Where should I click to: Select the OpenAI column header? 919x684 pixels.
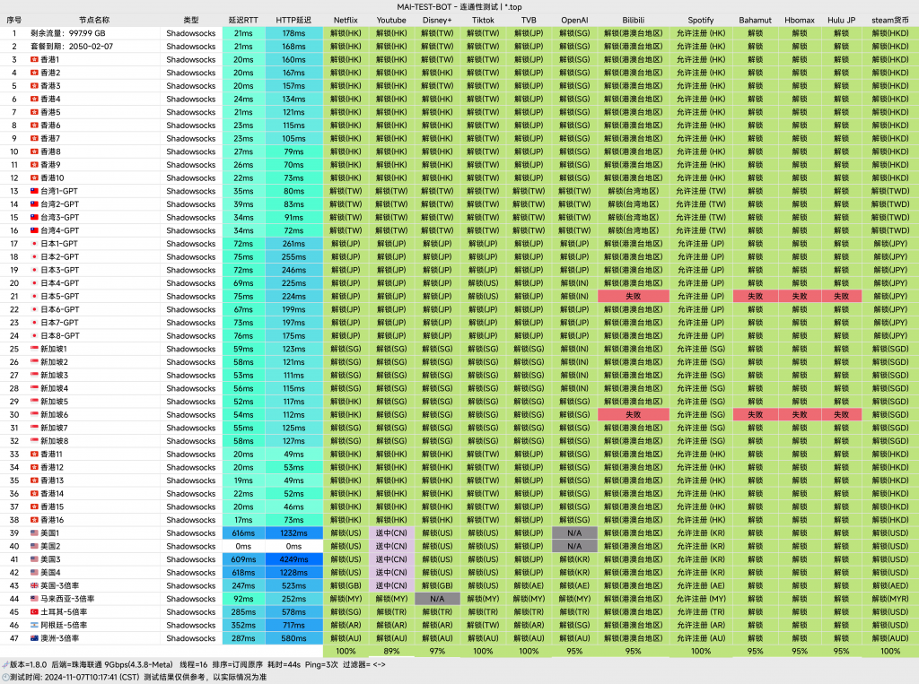[574, 20]
